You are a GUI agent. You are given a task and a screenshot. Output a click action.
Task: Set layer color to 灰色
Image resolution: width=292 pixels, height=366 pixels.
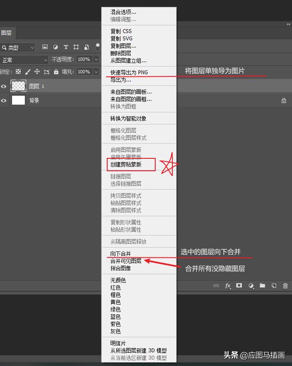click(x=115, y=331)
